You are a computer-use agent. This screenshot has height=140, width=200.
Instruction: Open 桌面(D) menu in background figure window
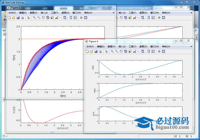[x=143, y=13]
